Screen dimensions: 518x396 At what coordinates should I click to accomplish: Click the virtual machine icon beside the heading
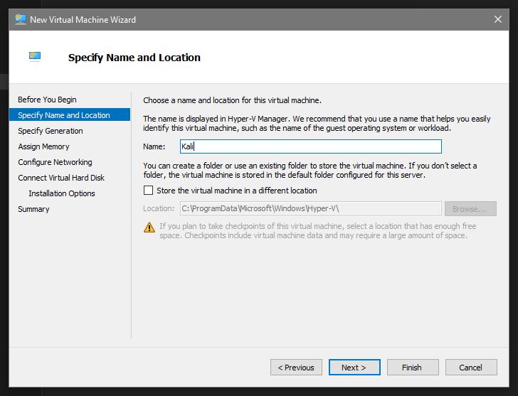click(x=35, y=56)
